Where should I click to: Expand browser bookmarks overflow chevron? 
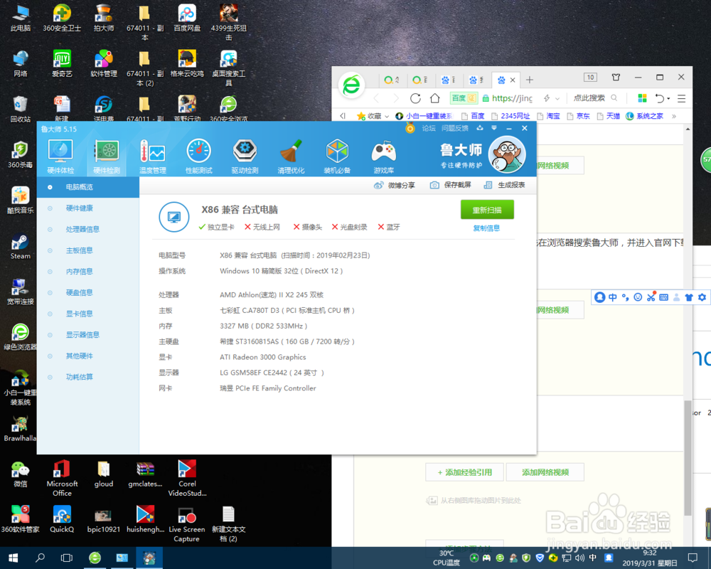(x=674, y=116)
